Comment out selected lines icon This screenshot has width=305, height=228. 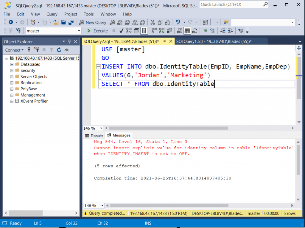tap(205, 30)
